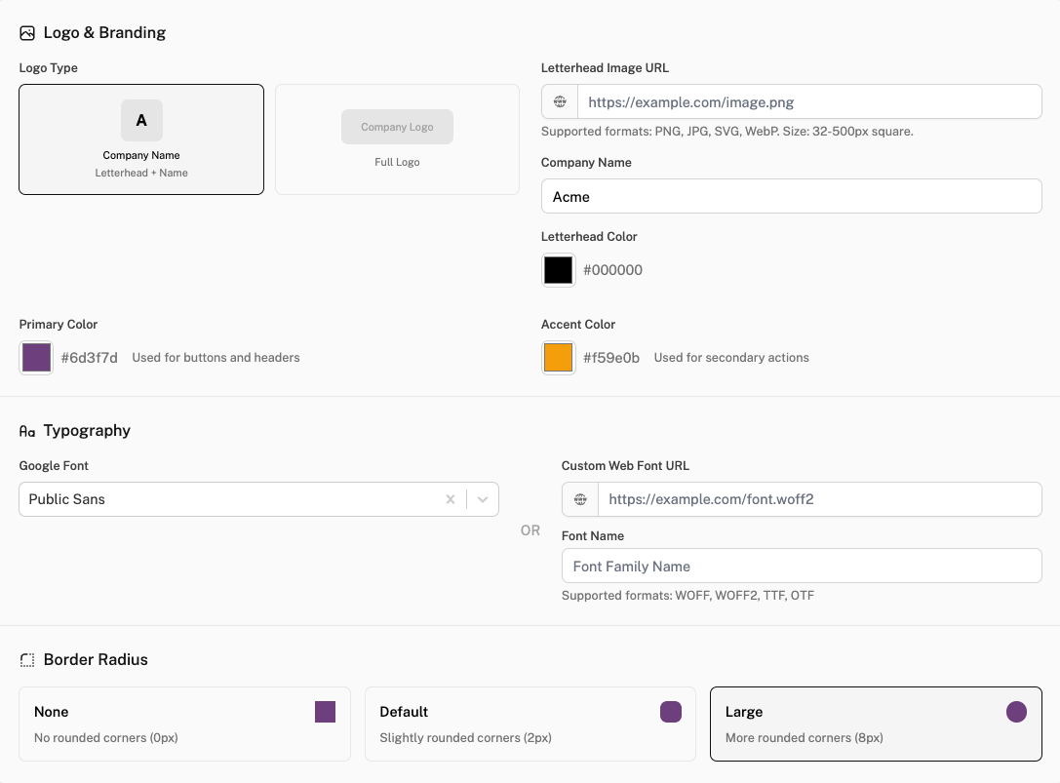The height and width of the screenshot is (783, 1060).
Task: Click the Primary Color purple swatch
Action: pos(35,357)
